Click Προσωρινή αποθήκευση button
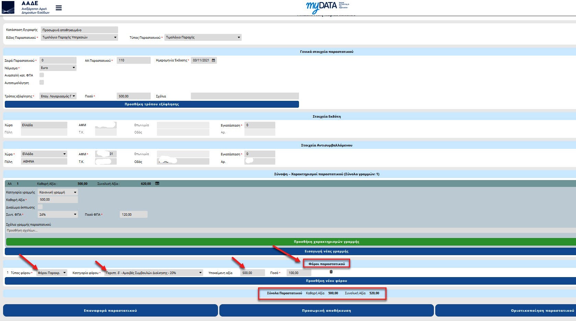Viewport: 576px width, 321px height. [326, 310]
